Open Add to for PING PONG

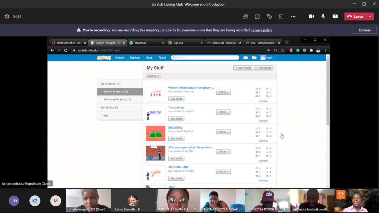click(223, 132)
